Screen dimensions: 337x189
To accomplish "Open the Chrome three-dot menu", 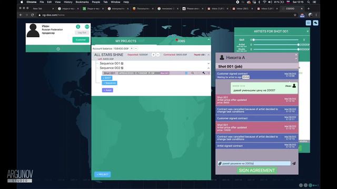I will pyautogui.click(x=316, y=15).
